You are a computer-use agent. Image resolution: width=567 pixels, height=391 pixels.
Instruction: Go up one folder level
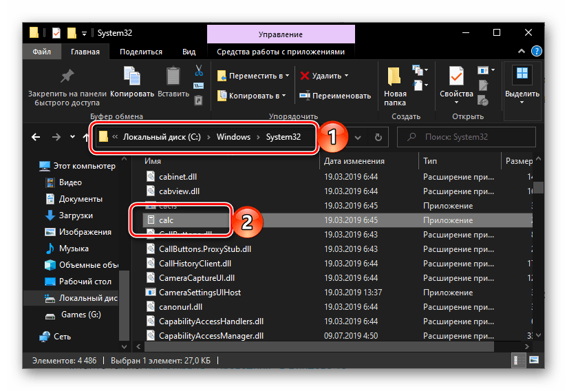tap(90, 137)
